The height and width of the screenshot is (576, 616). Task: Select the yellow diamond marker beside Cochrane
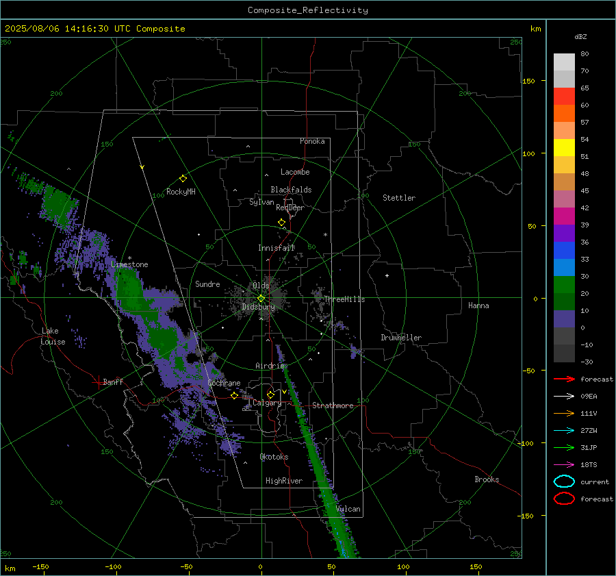234,396
